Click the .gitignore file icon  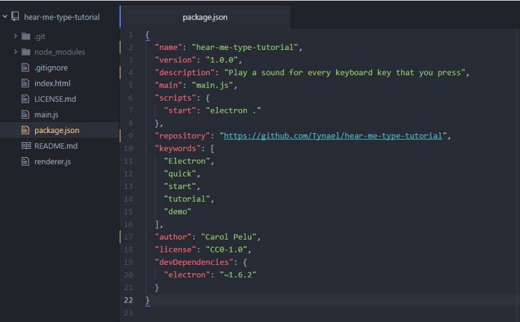coord(26,68)
